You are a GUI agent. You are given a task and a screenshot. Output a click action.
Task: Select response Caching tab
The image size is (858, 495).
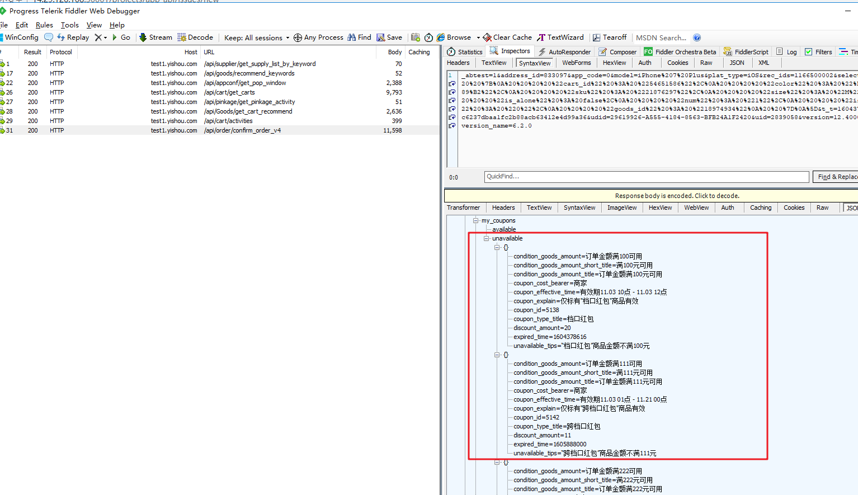(x=761, y=208)
